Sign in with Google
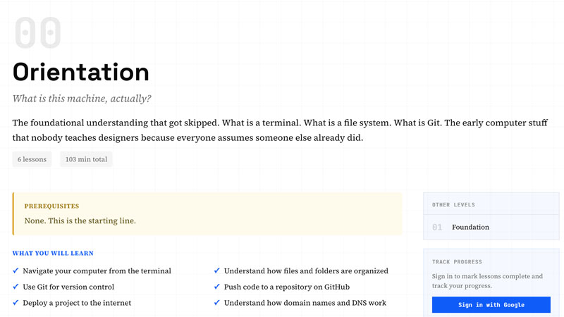564x317 pixels. click(491, 304)
